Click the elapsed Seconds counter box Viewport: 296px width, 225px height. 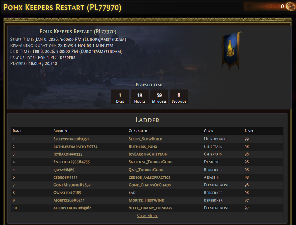pyautogui.click(x=179, y=97)
